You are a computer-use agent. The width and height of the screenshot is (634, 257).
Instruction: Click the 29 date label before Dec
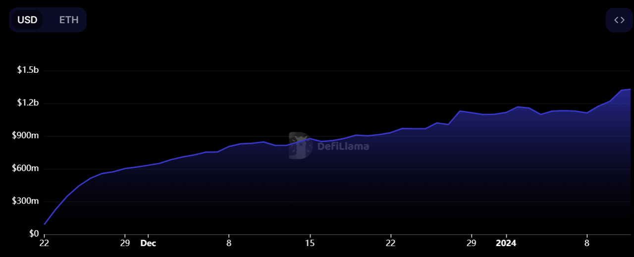[125, 243]
